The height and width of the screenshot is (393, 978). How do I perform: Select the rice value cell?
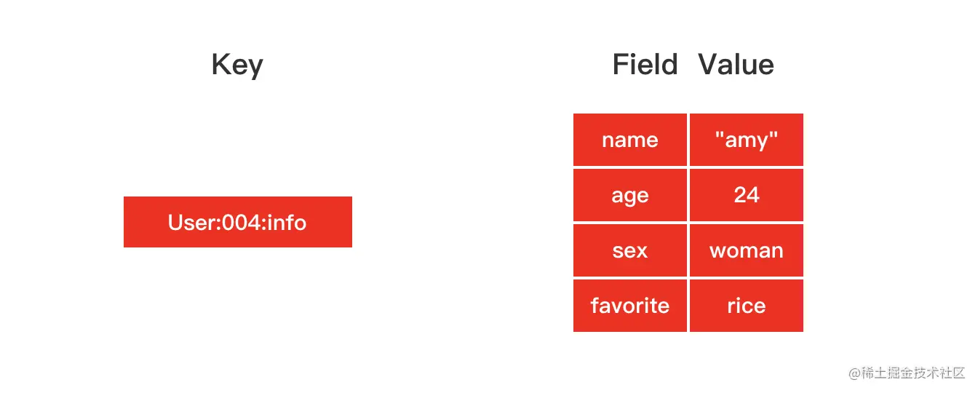[747, 306]
